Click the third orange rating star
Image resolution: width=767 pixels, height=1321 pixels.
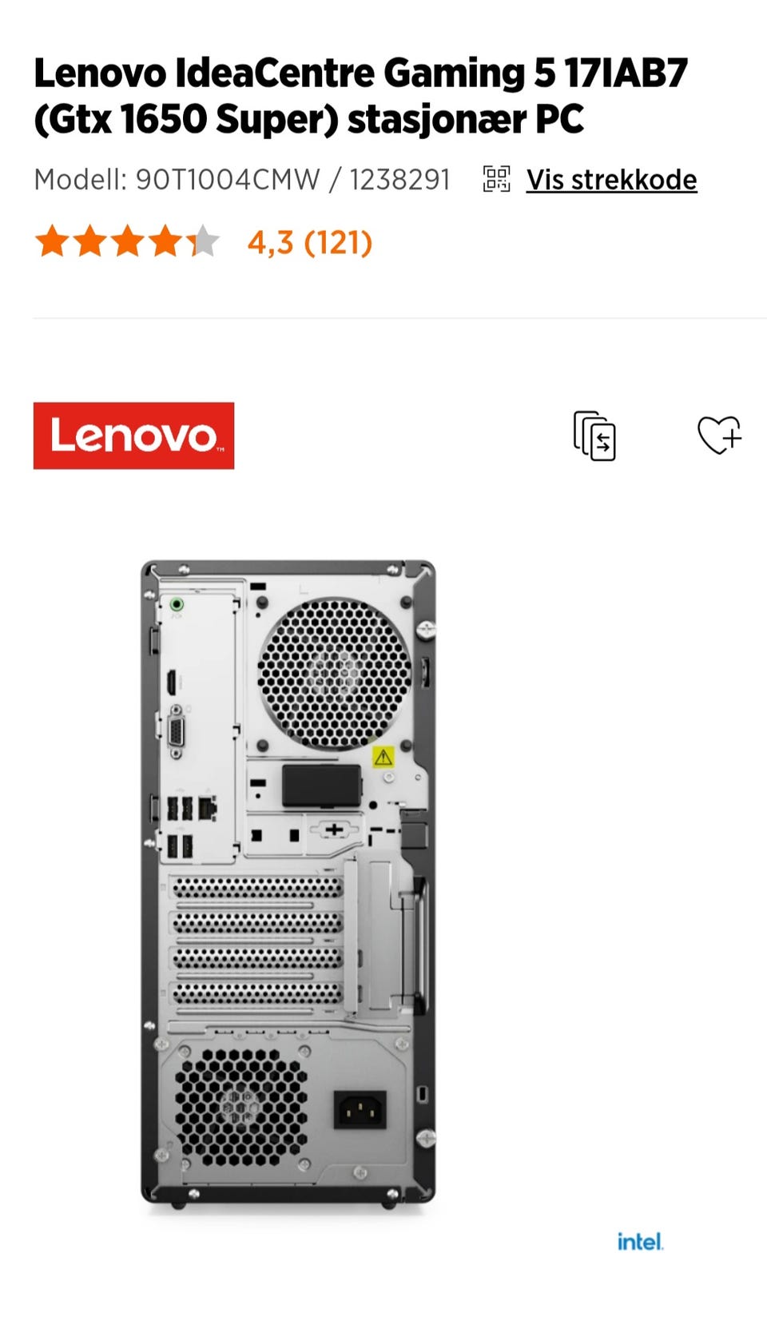click(127, 241)
